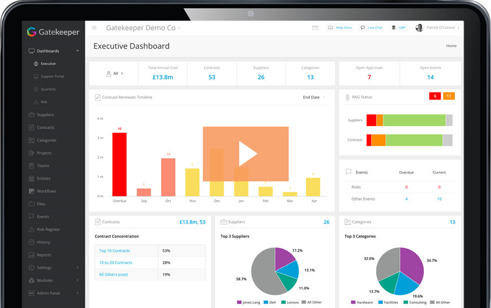Image resolution: width=491 pixels, height=308 pixels.
Task: Click Patrick O'Connor's profile avatar
Action: [x=419, y=28]
